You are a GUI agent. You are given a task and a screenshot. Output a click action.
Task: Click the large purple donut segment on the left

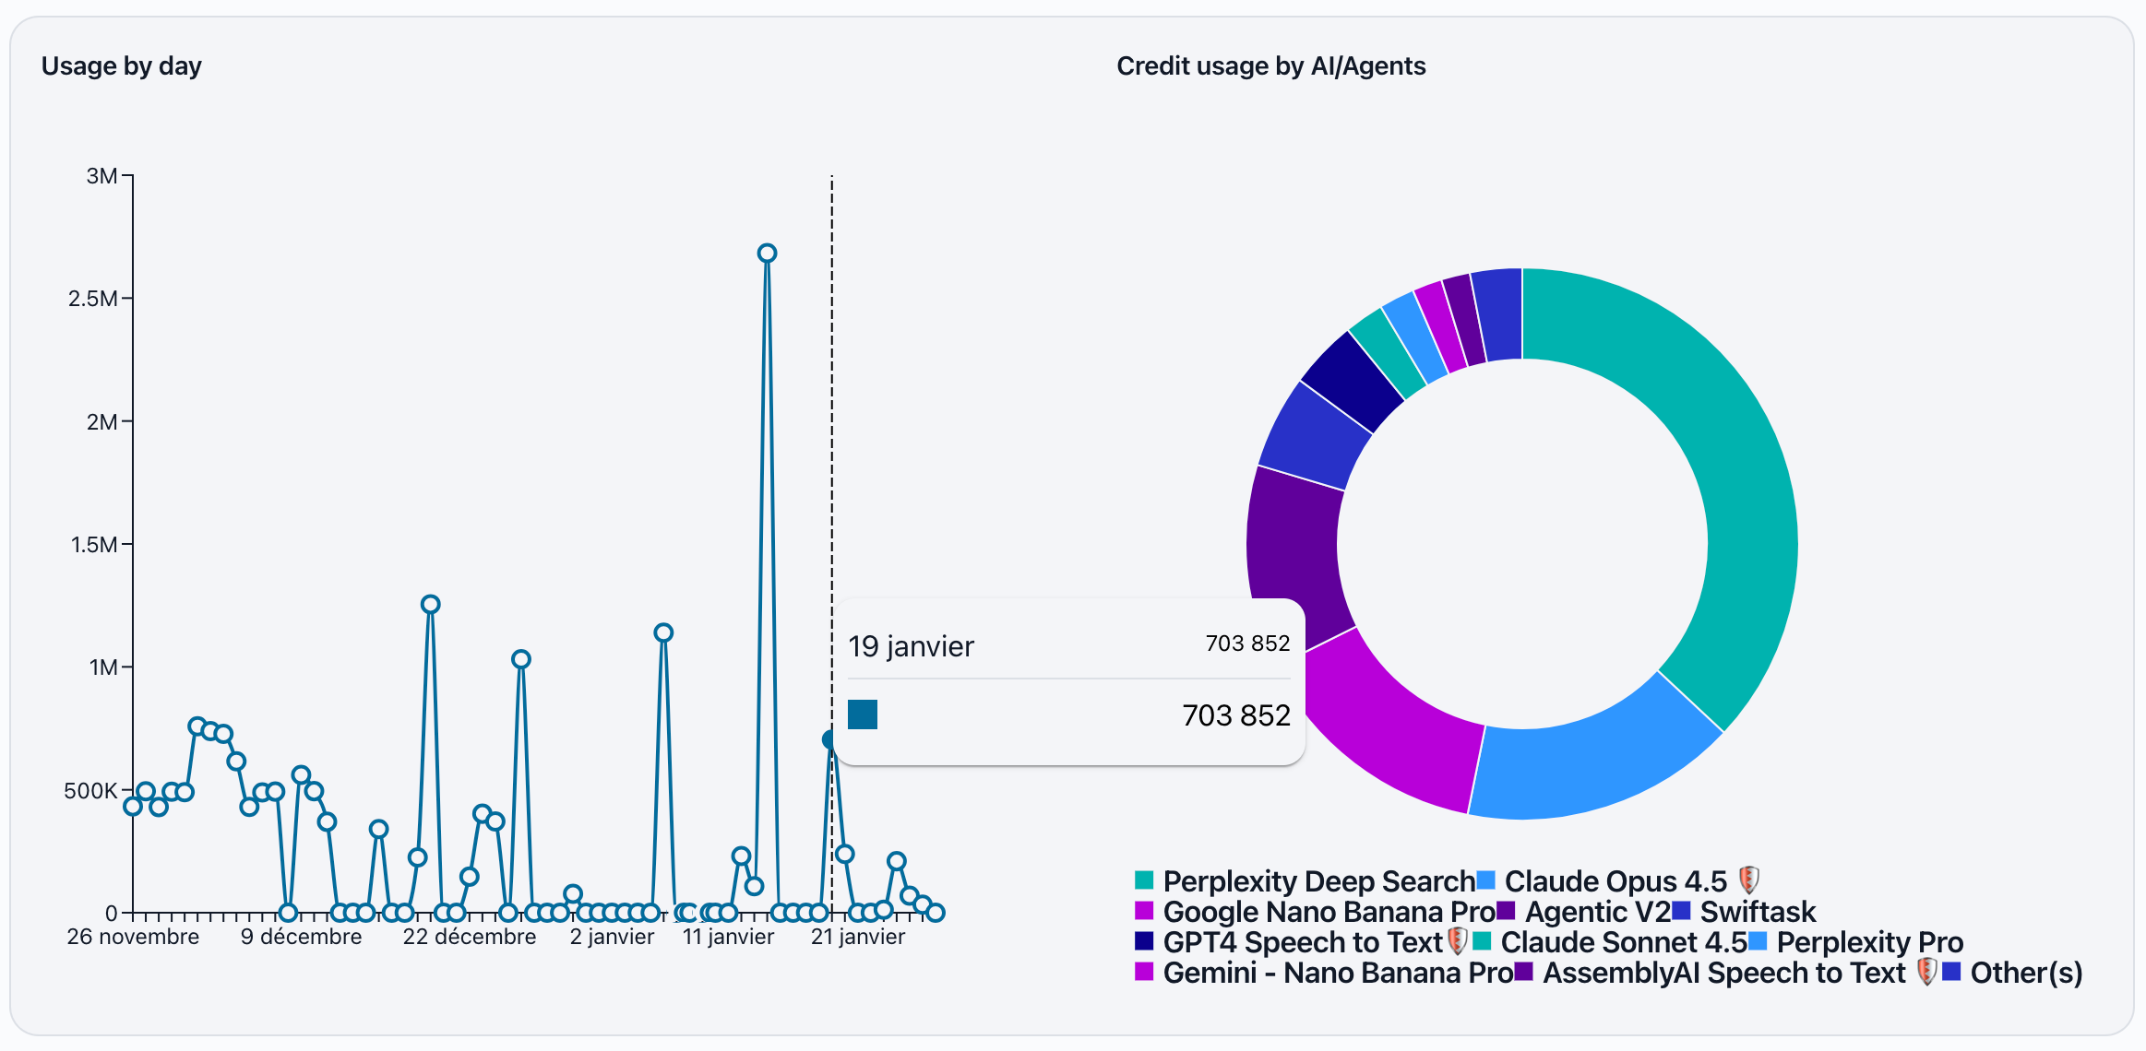(1294, 553)
